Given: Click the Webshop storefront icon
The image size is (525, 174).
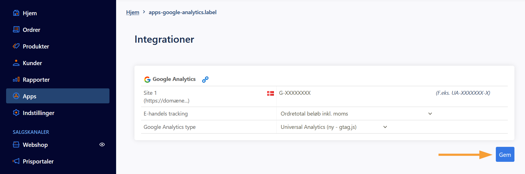Looking at the screenshot, I should click(16, 144).
